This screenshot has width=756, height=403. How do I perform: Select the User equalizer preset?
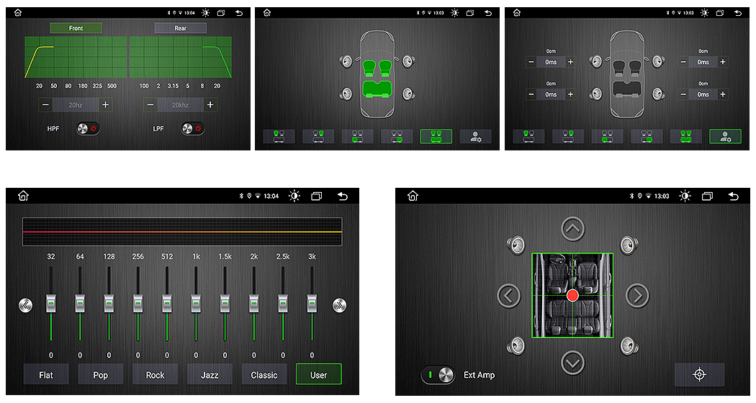(x=319, y=374)
